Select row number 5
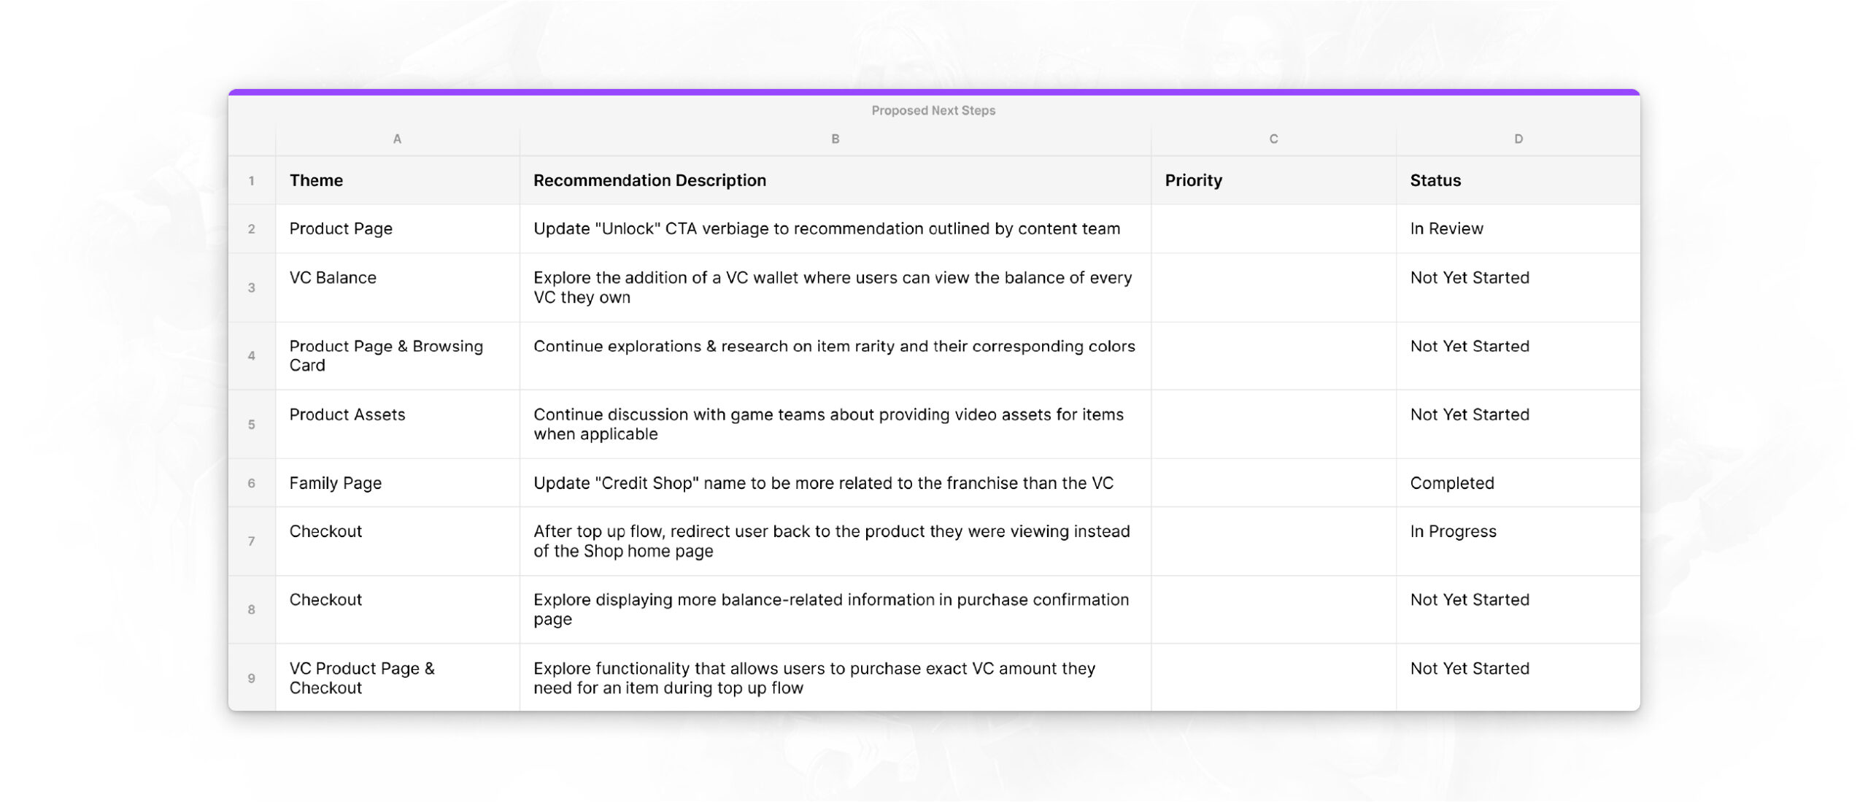Viewport: 1868px width, 802px height. 252,425
